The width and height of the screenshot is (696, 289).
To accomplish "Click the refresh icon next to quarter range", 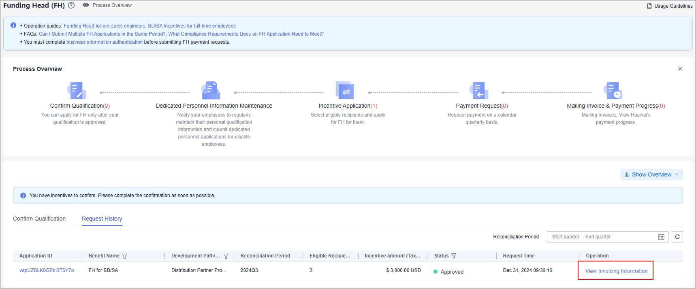I will [677, 237].
